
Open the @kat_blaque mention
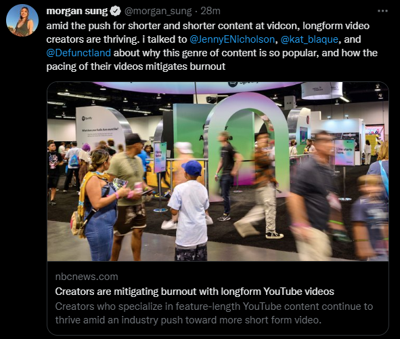pos(309,39)
